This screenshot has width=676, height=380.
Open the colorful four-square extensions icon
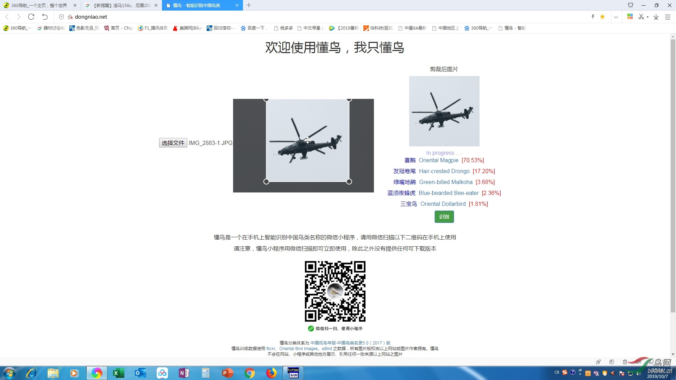click(630, 17)
